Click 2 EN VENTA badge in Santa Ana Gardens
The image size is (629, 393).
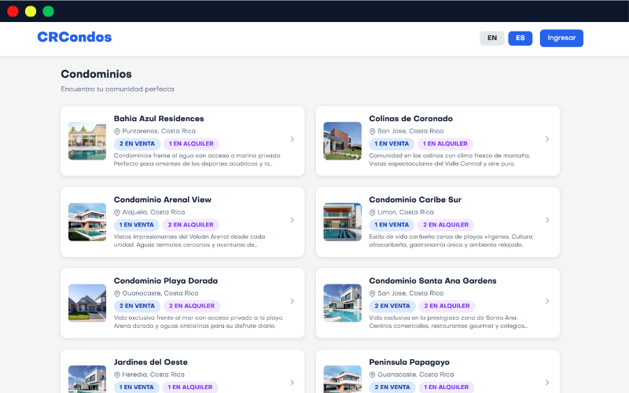point(392,306)
